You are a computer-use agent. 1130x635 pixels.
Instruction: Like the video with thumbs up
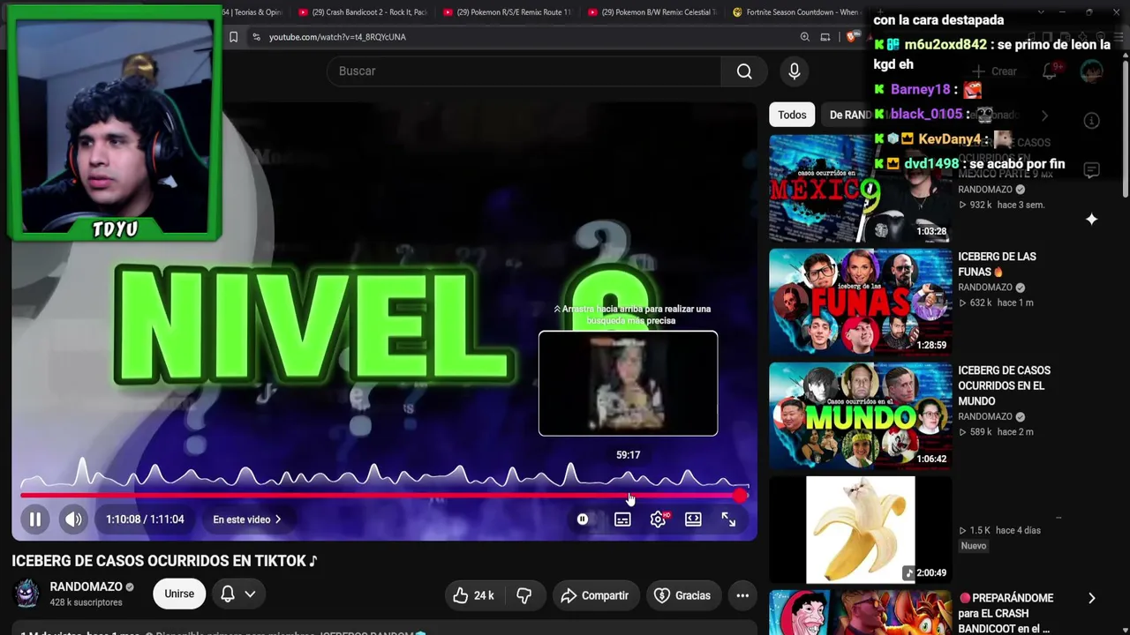(x=472, y=595)
